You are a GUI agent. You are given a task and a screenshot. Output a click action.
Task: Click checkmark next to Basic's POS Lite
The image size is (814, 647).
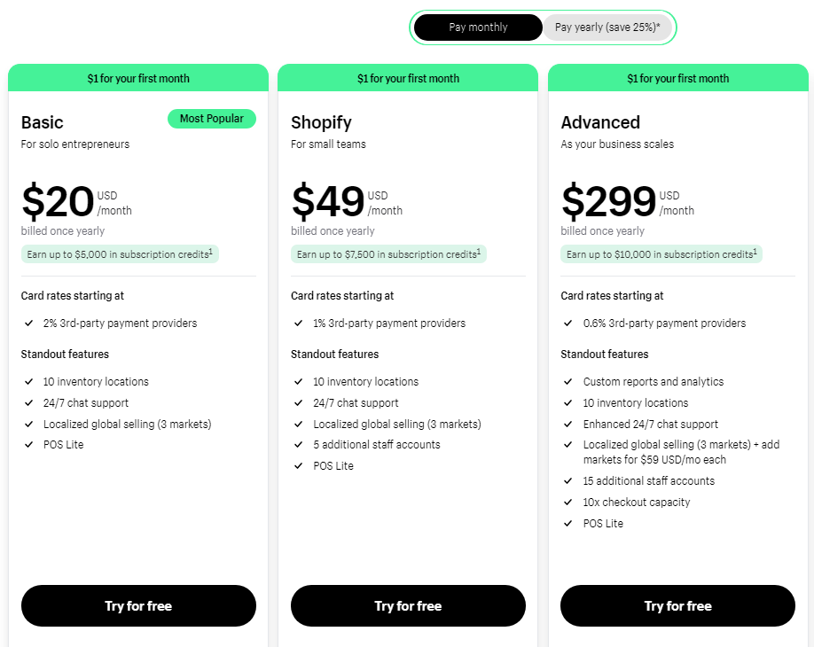29,445
